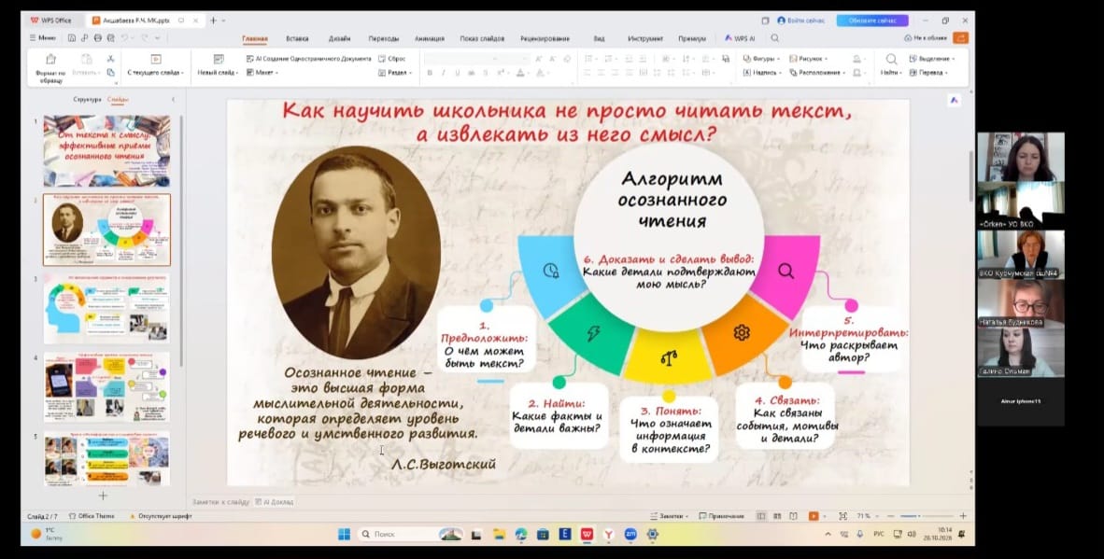The image size is (1104, 559).
Task: Click Поиск search box in taskbar
Action: point(410,535)
